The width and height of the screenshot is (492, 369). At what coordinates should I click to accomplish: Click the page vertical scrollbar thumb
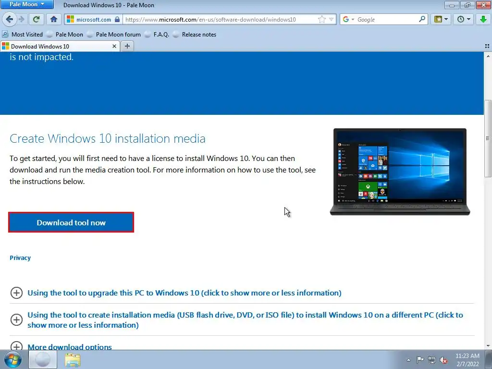(488, 139)
